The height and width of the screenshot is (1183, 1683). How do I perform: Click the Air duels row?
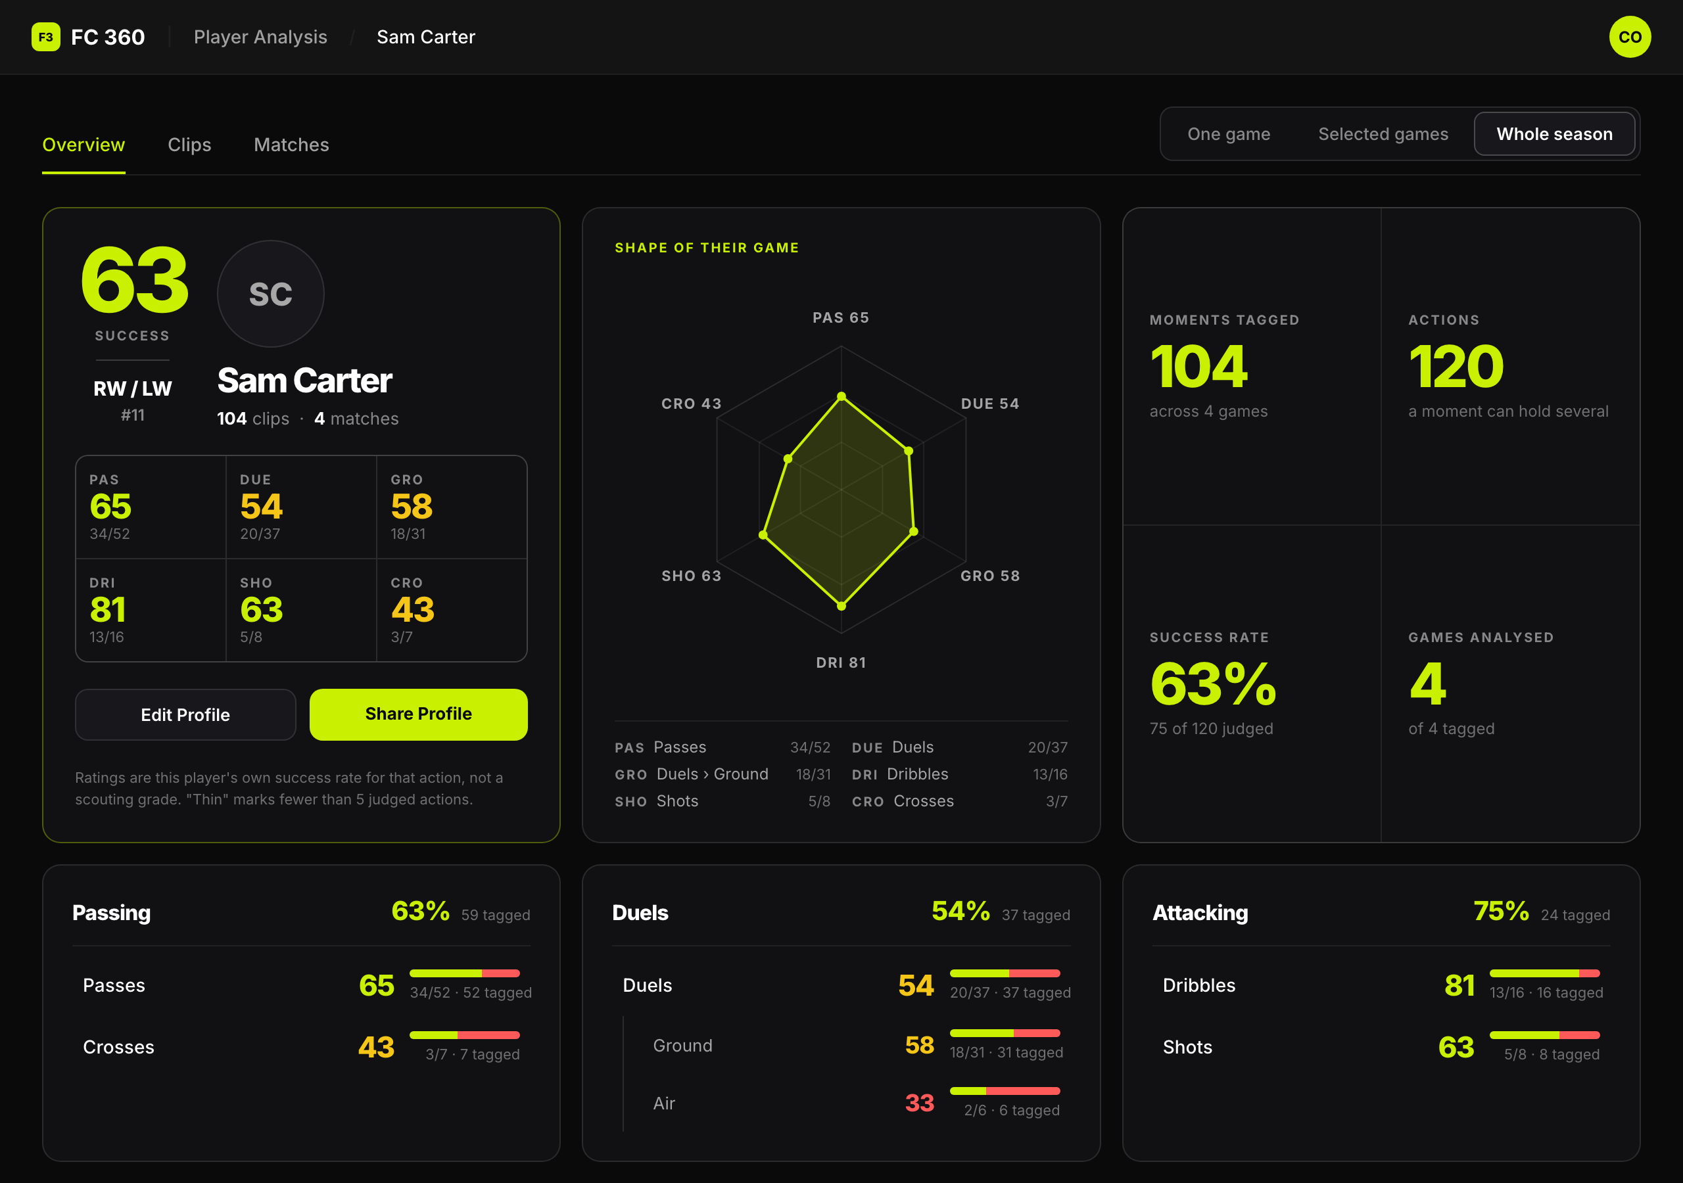(x=847, y=1103)
